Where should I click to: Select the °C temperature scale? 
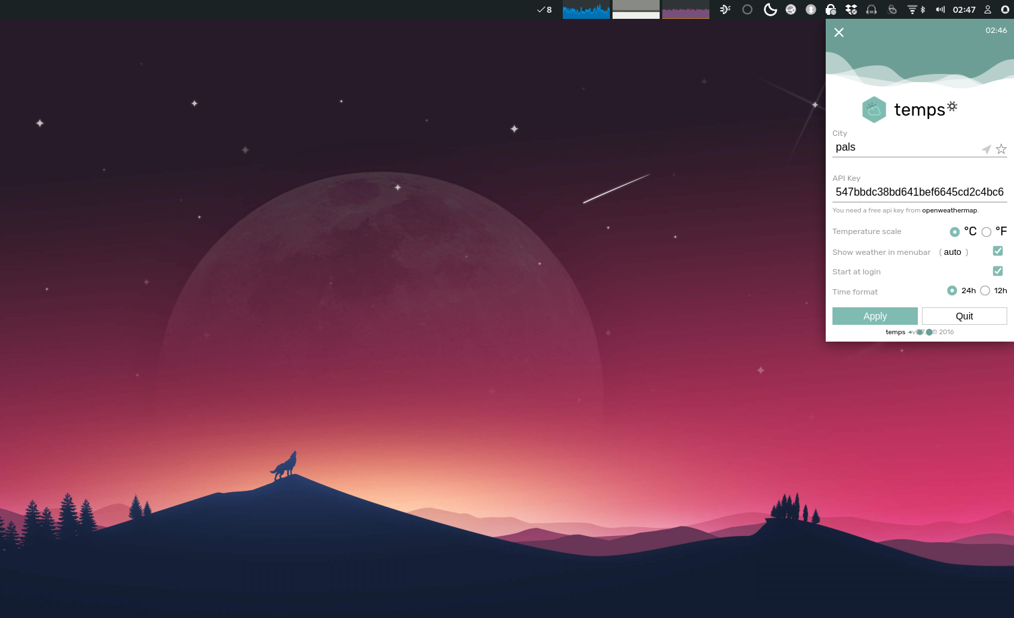point(954,232)
